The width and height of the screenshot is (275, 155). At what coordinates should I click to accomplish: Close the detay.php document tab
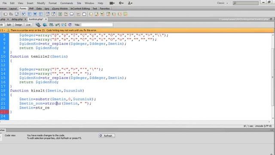[x=25, y=19]
